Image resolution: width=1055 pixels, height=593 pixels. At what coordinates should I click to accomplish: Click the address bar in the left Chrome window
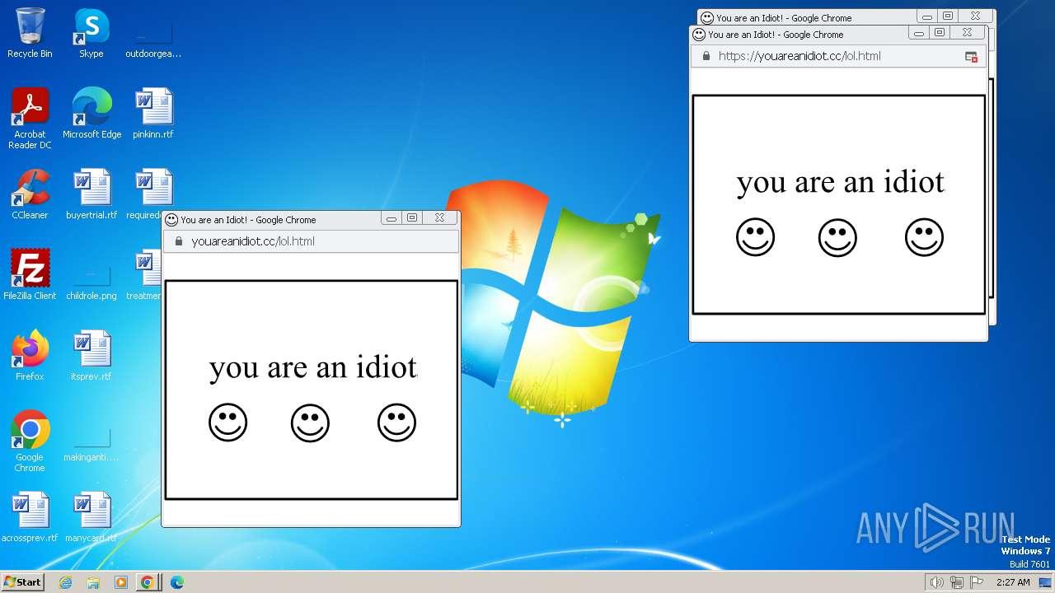click(311, 241)
